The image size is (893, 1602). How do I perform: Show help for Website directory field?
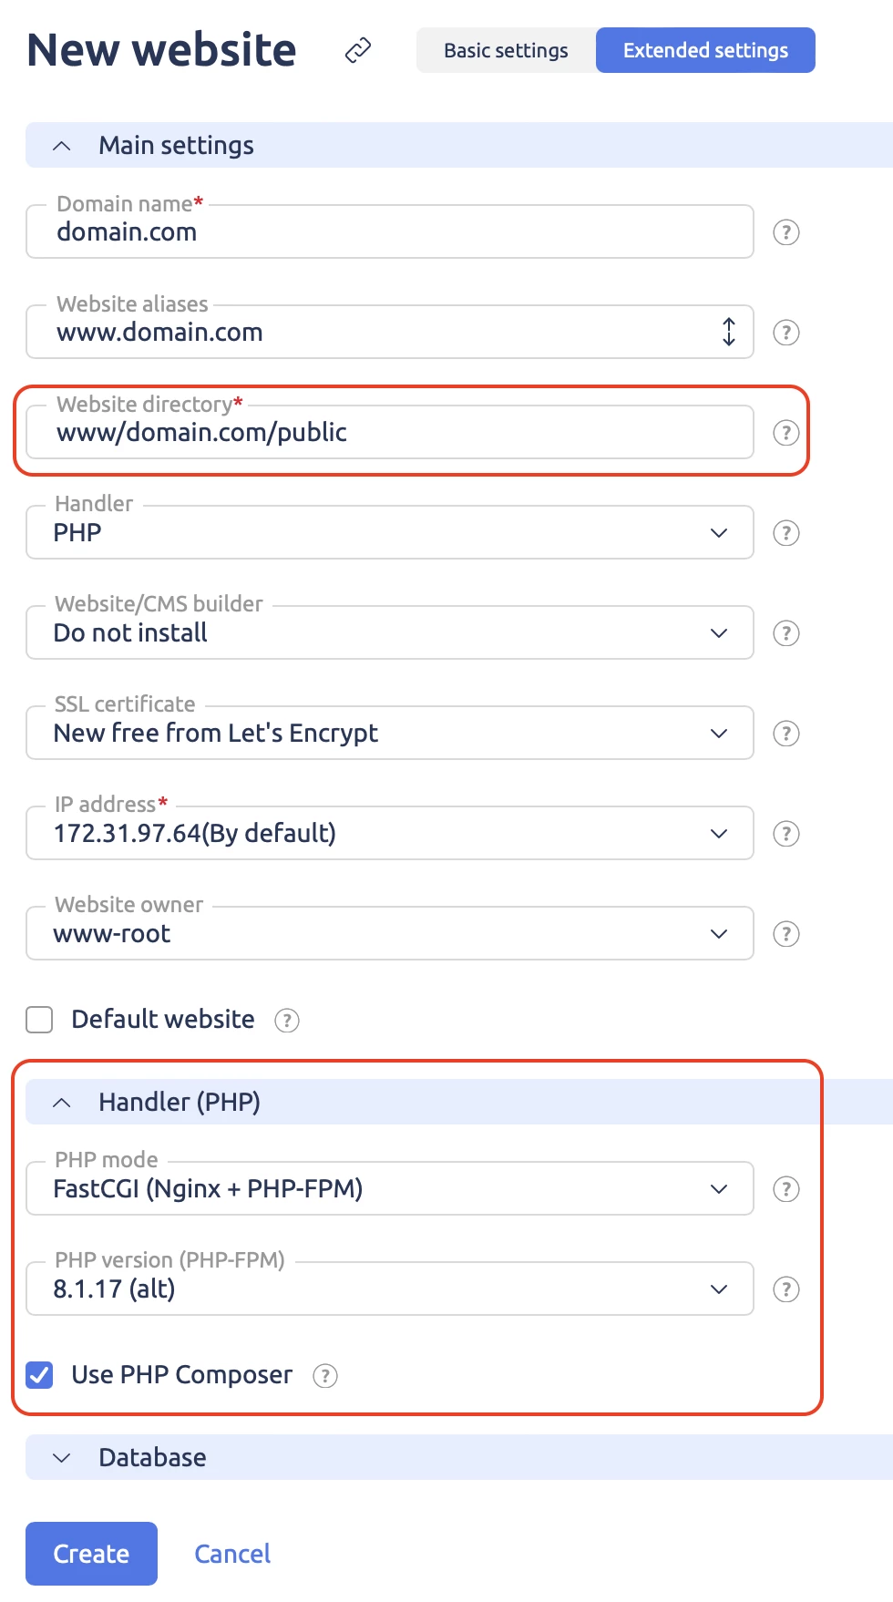[786, 433]
